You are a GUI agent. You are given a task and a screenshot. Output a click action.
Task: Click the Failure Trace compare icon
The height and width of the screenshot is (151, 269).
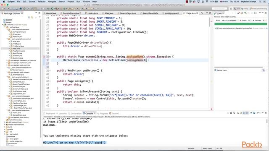pos(264,70)
